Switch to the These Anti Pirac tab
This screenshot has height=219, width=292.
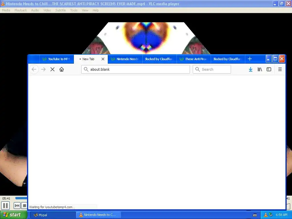pos(194,59)
